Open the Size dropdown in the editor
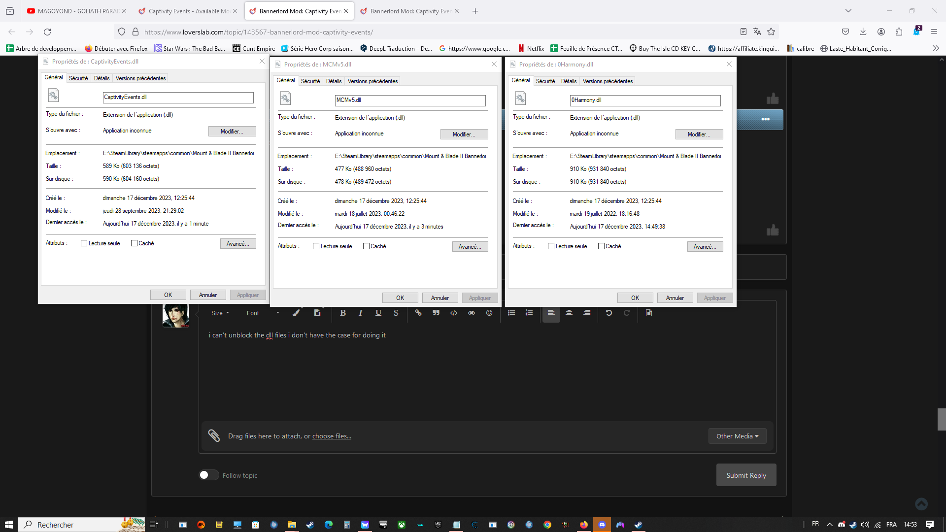The image size is (946, 532). pyautogui.click(x=220, y=313)
